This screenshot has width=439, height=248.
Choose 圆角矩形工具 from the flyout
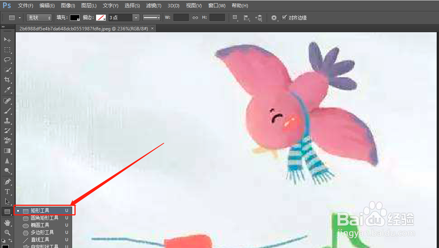(x=44, y=218)
